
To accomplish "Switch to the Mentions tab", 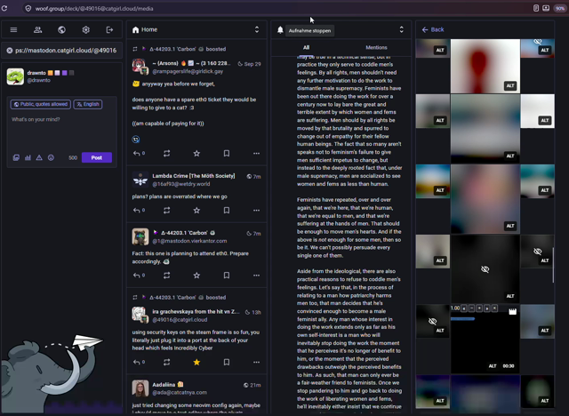I will click(376, 47).
